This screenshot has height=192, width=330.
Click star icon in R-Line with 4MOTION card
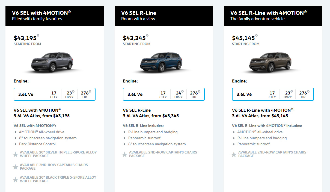pyautogui.click(x=234, y=155)
